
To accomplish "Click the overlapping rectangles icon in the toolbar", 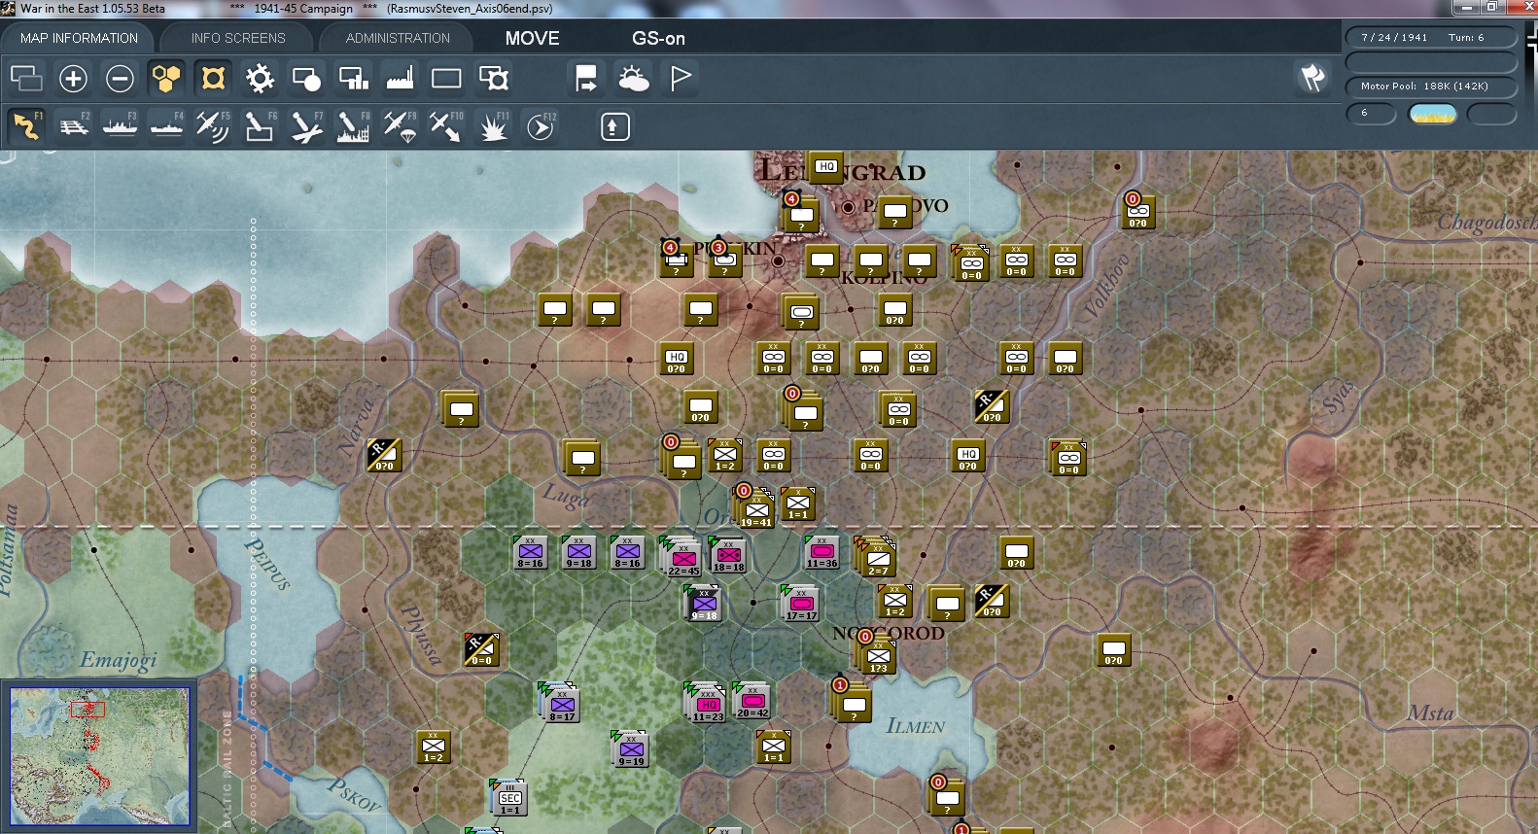I will click(26, 78).
